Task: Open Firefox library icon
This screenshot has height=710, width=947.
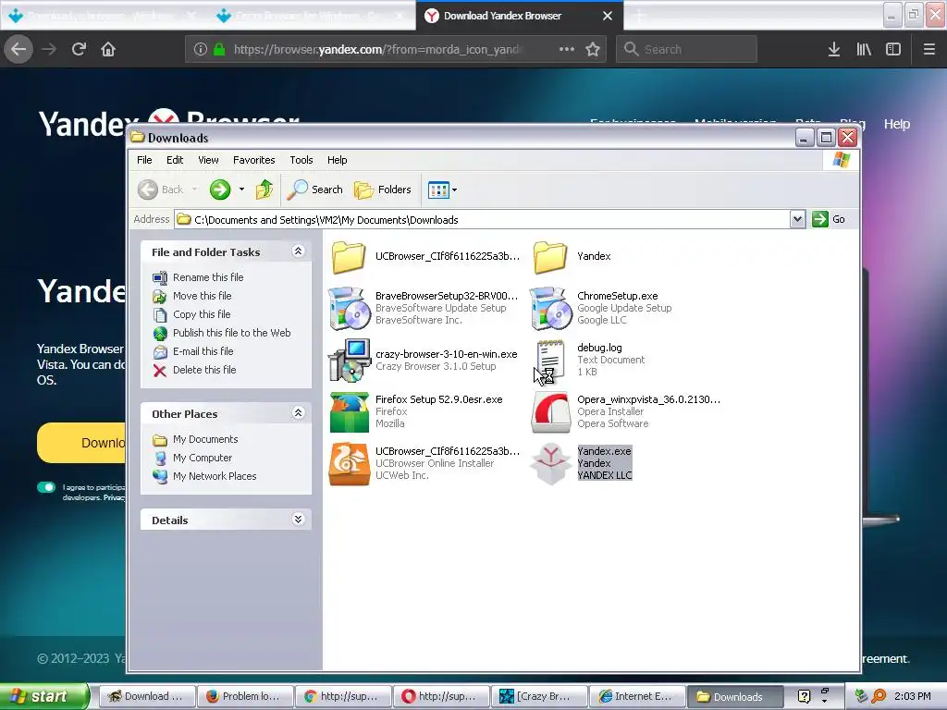Action: (864, 49)
